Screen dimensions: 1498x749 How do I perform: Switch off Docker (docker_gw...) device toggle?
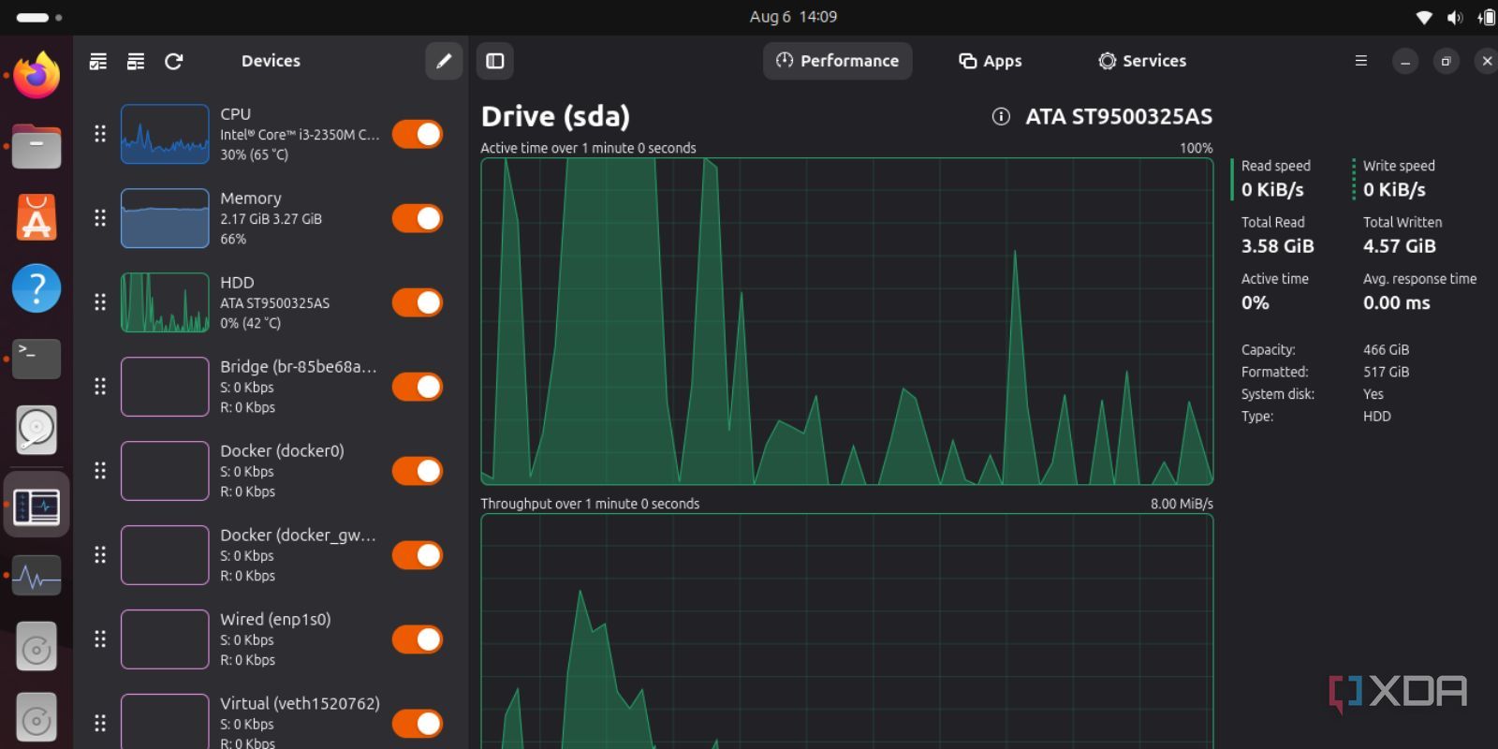tap(418, 555)
